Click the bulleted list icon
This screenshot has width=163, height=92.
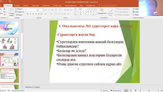[56, 10]
